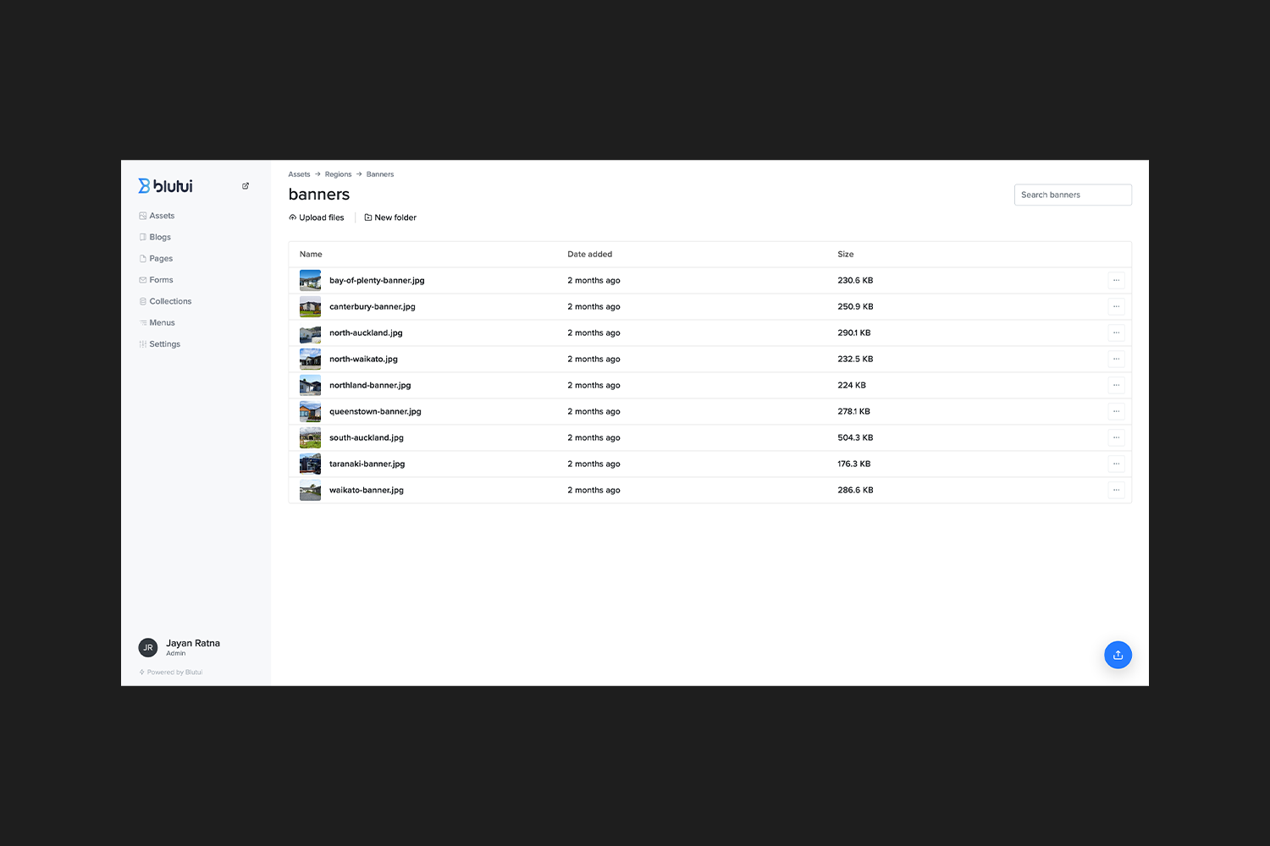
Task: Click Powered by Blutui link
Action: click(x=171, y=673)
